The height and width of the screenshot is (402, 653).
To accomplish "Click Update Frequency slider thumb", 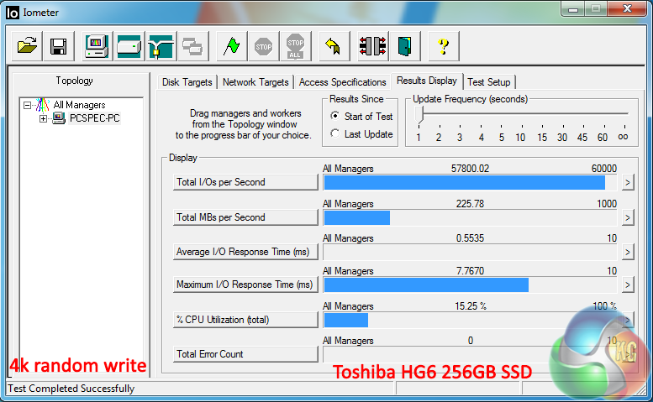I will (419, 115).
